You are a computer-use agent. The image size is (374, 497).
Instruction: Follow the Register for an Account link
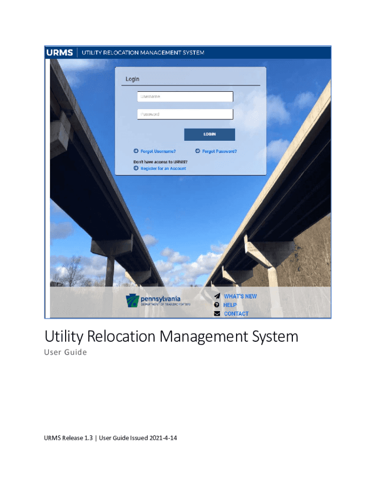click(x=163, y=168)
